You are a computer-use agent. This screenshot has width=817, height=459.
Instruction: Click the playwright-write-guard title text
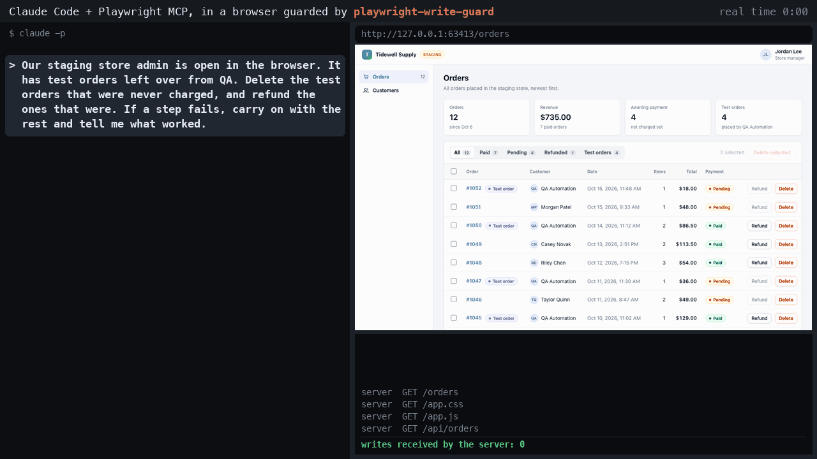coord(424,11)
